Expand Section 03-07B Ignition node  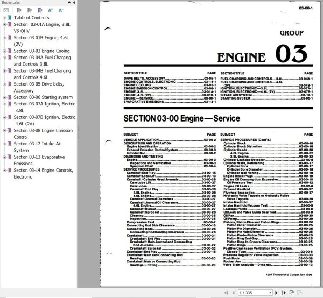pyautogui.click(x=4, y=117)
